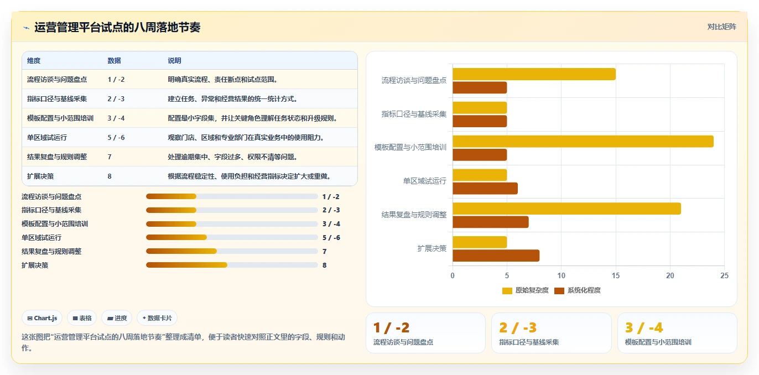Click the 维度 column header
This screenshot has height=375, width=759.
coord(34,61)
